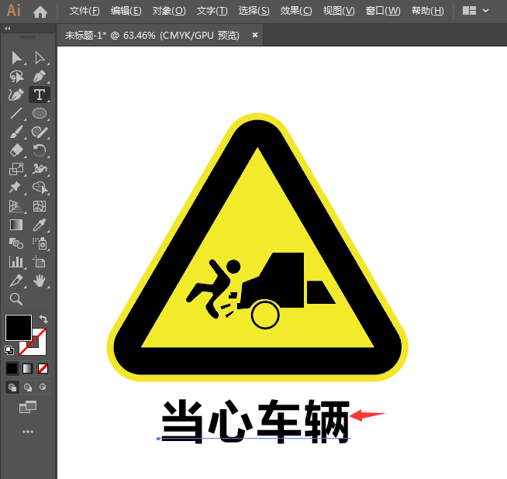Select the Width/Warp tool
Image resolution: width=507 pixels, height=479 pixels.
point(40,169)
